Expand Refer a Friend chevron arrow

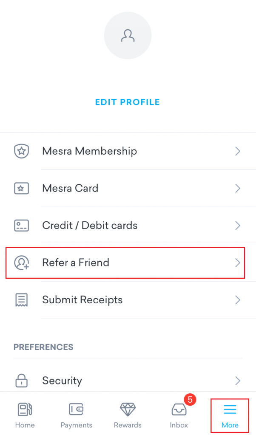tap(238, 263)
